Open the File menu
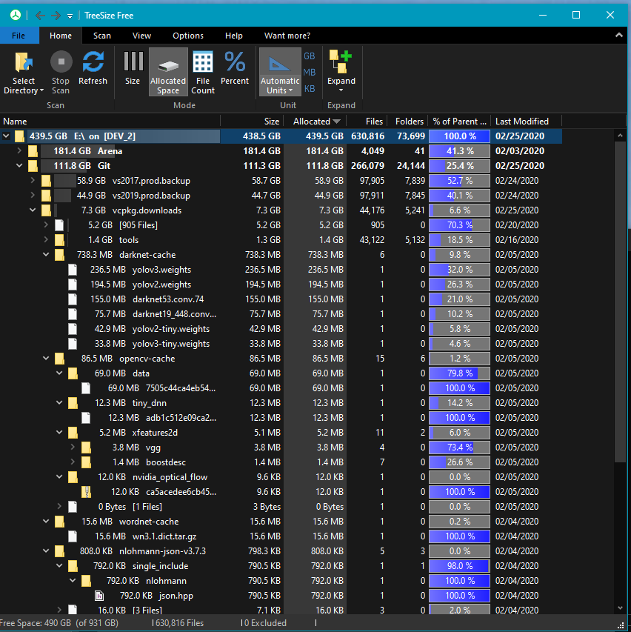The width and height of the screenshot is (631, 632). (x=19, y=35)
